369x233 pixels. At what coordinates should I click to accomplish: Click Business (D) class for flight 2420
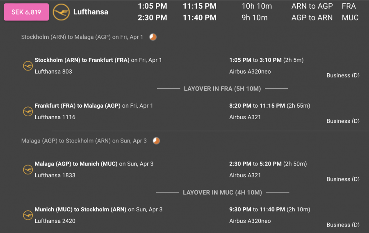click(x=343, y=225)
